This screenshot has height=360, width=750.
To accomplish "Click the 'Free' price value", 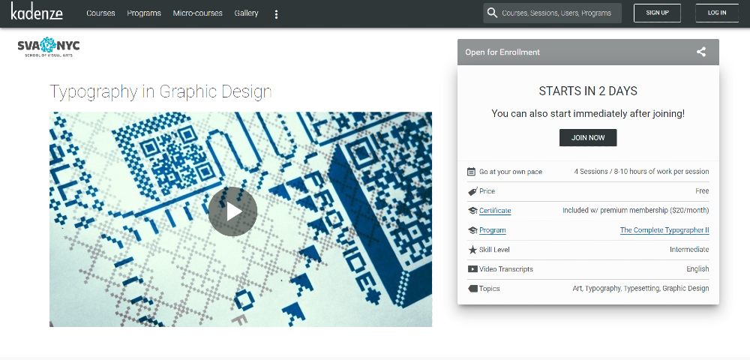I will click(702, 190).
